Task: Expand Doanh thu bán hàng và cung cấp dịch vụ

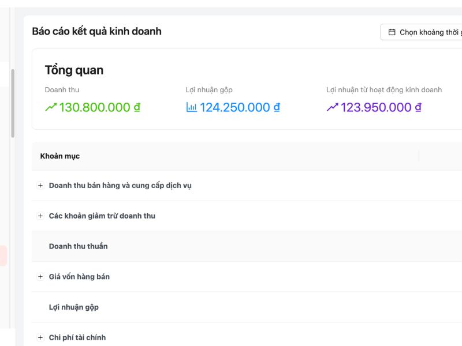Action: pos(40,185)
